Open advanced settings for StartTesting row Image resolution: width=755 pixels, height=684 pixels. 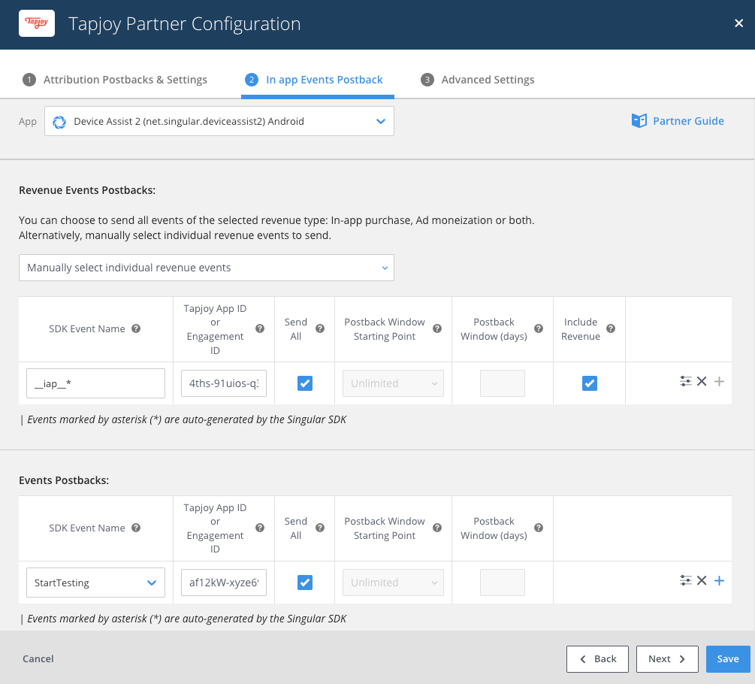pos(686,580)
